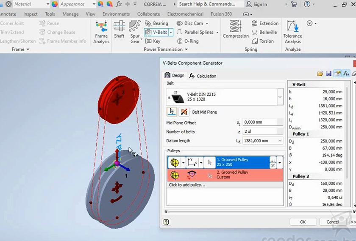
Task: Open the Tolerance Analysis tool
Action: click(292, 32)
